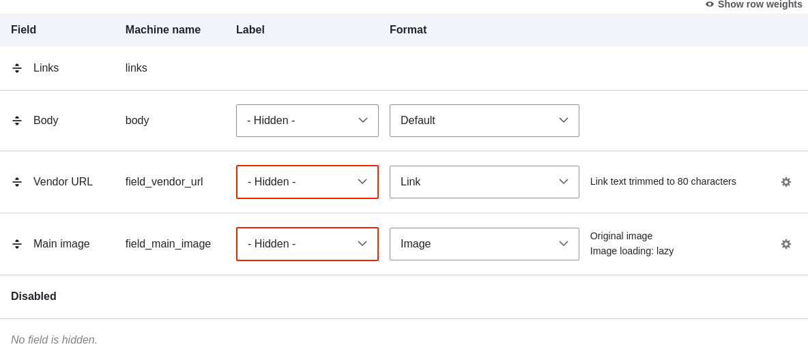Open the Vendor URL format dropdown

(485, 182)
